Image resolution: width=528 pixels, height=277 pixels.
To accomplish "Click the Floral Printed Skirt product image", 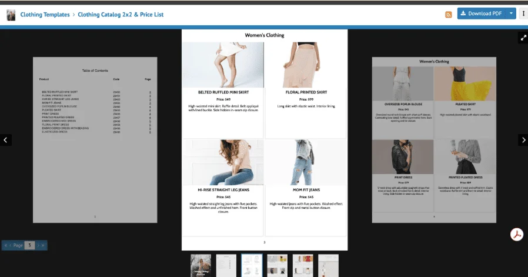I will point(306,65).
